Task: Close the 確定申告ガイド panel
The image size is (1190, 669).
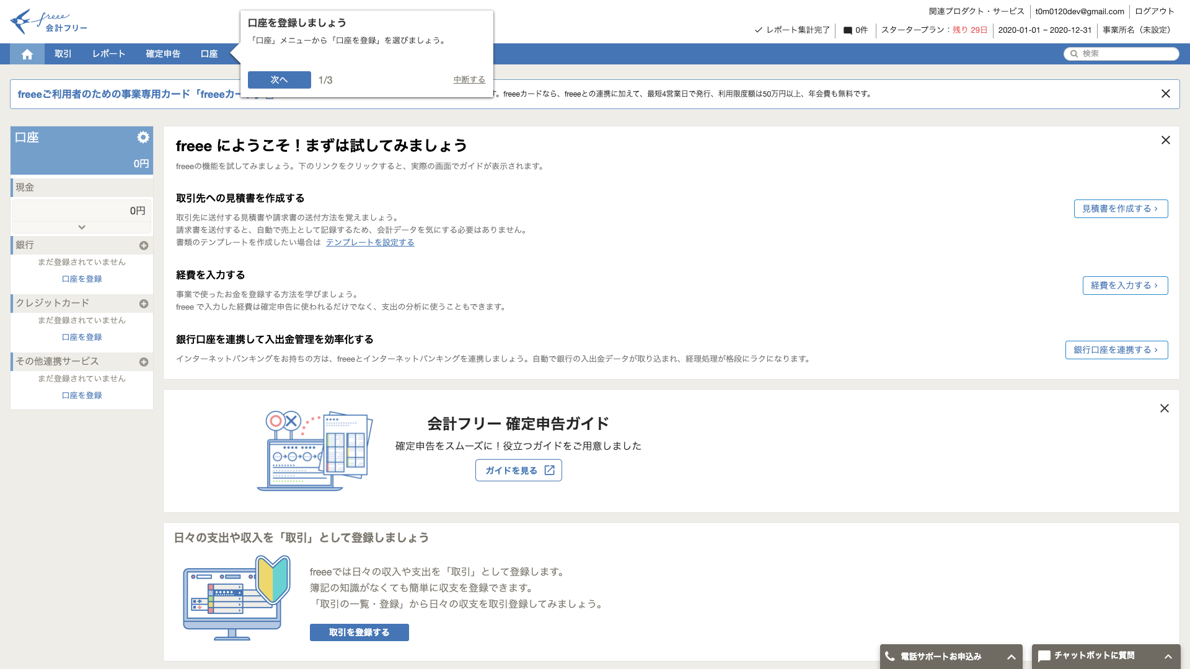Action: [1164, 408]
